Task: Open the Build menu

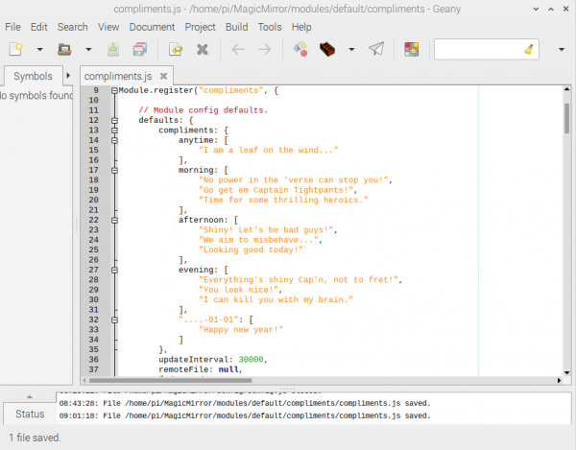Action: click(236, 27)
